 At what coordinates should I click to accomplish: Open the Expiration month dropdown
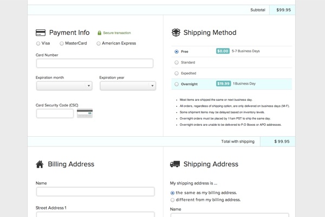(x=64, y=86)
